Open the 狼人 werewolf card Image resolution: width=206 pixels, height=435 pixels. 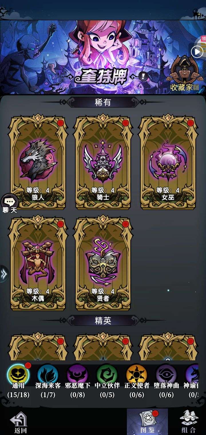(x=38, y=162)
